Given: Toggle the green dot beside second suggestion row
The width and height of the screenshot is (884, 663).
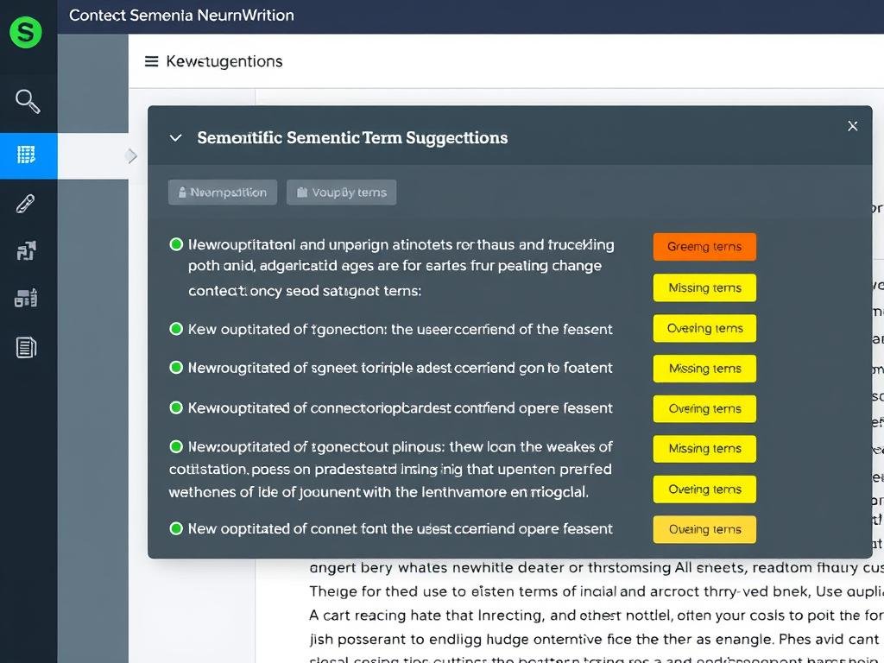Looking at the screenshot, I should [x=176, y=329].
